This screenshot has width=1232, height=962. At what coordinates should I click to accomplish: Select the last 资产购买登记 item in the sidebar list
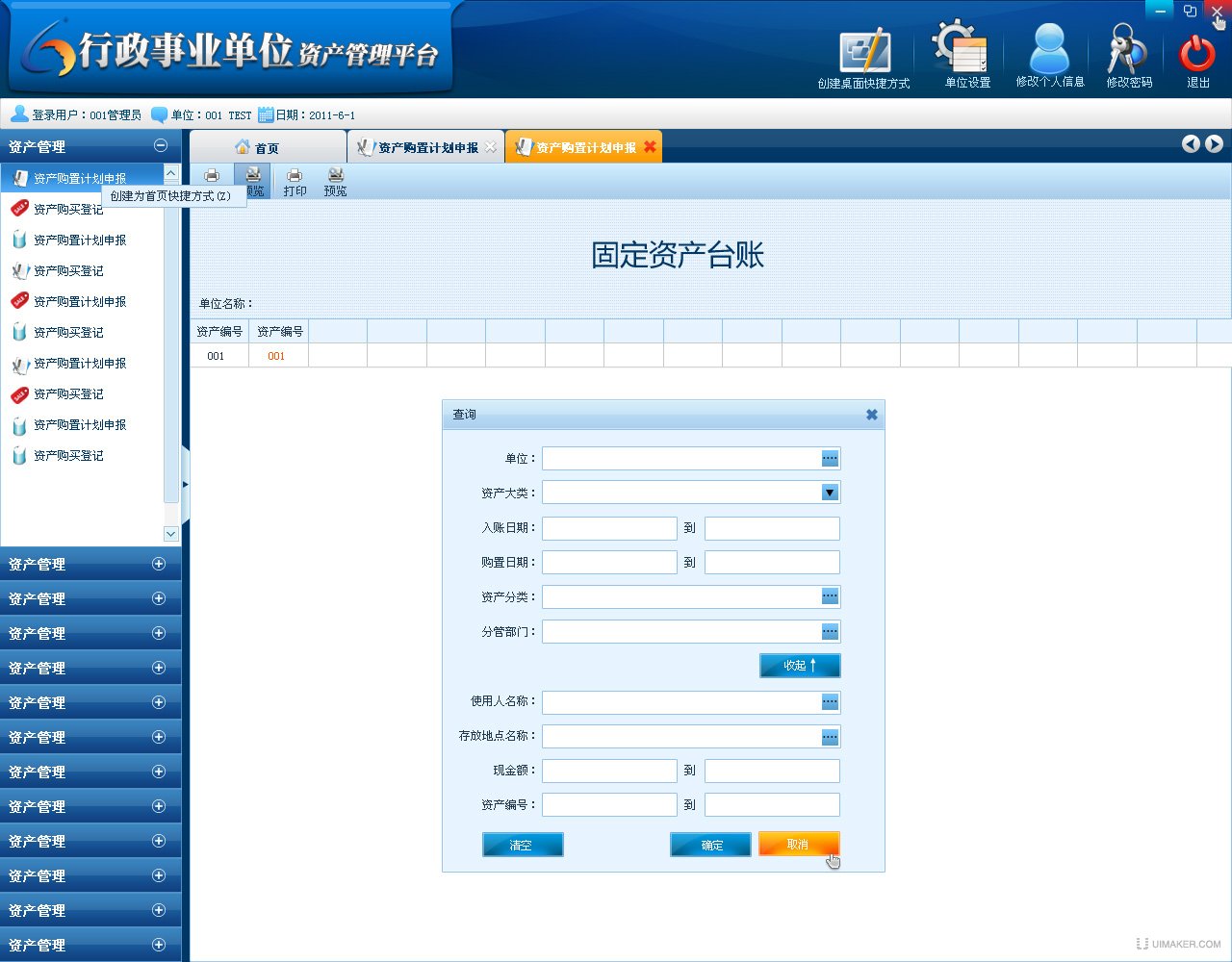(x=68, y=456)
